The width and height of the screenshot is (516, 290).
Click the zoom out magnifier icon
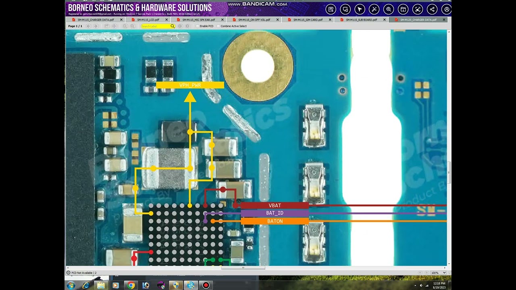tap(125, 26)
